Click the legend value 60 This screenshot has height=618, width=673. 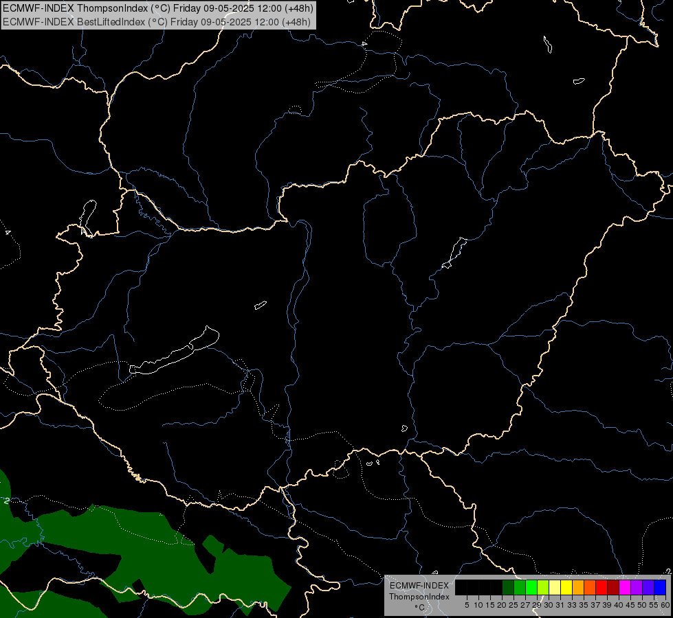(665, 605)
